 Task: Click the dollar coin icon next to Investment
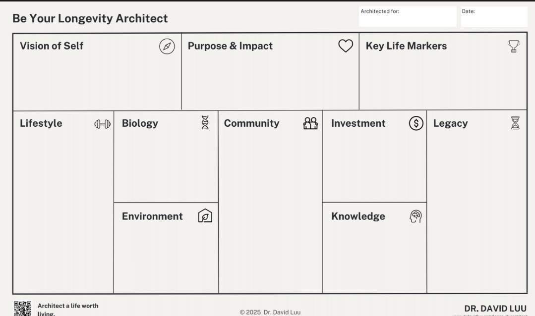416,123
